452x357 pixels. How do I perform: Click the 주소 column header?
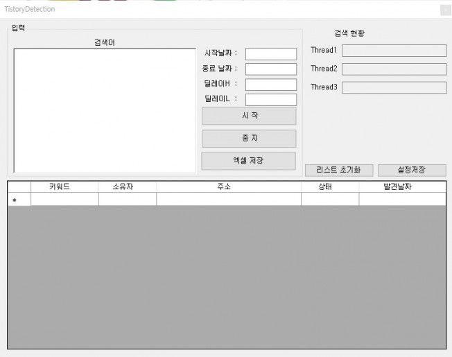[x=228, y=186]
